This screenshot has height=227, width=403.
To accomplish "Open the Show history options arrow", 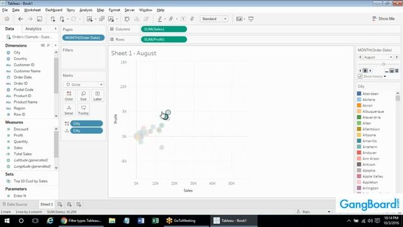I will coord(385,76).
